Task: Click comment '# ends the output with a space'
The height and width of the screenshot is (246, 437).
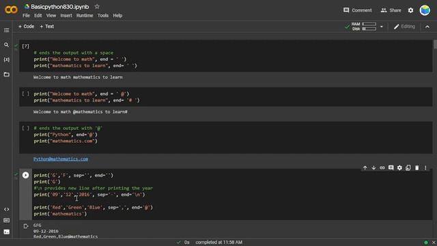Action: click(74, 53)
